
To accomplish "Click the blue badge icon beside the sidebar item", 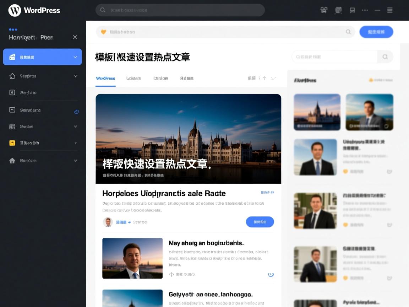I will (76, 112).
